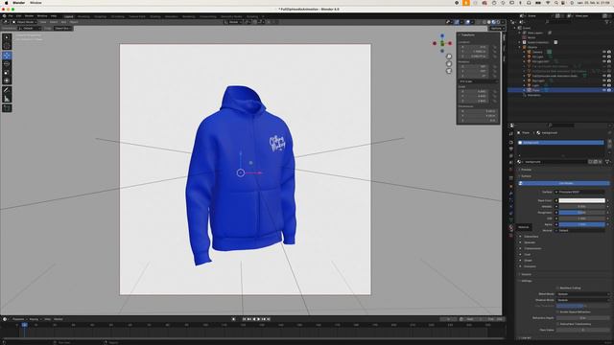This screenshot has height=345, width=614.
Task: Open the Render properties tab
Action: coord(511,143)
